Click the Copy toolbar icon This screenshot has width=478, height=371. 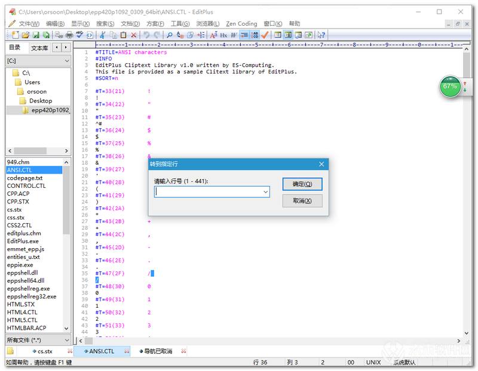[x=113, y=35]
